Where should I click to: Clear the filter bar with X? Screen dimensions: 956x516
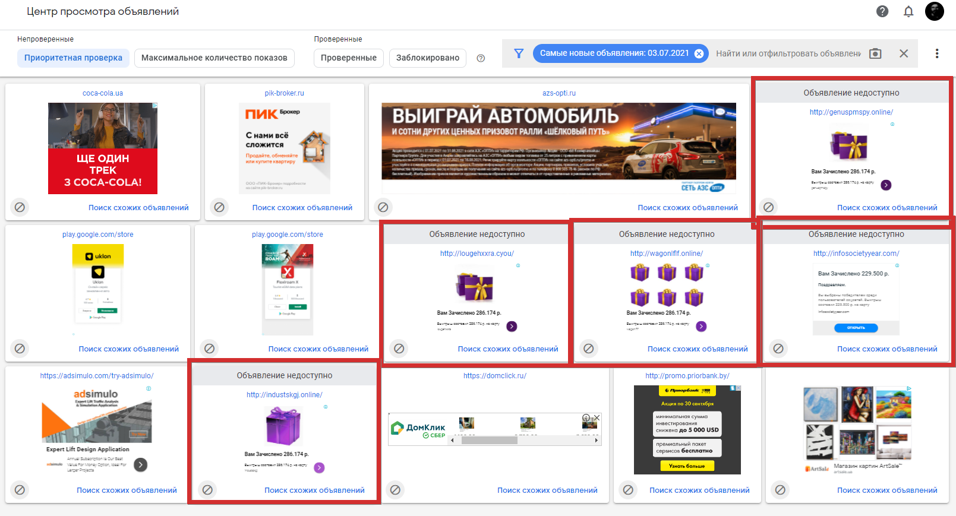(904, 53)
